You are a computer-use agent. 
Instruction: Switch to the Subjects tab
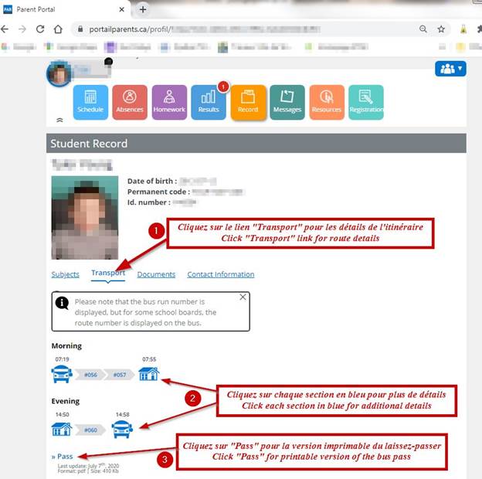click(x=65, y=274)
